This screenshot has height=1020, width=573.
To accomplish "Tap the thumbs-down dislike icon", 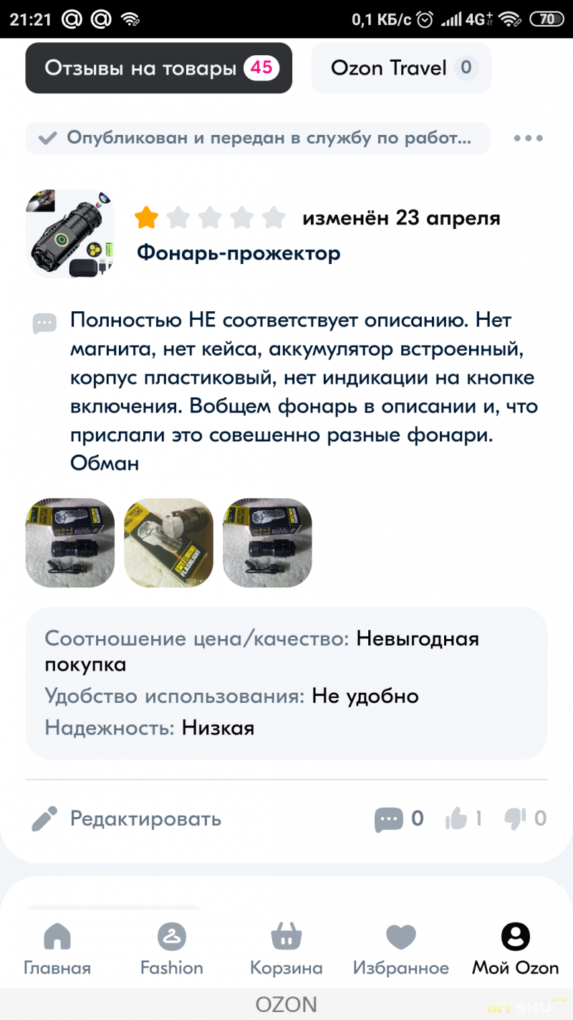I will 515,818.
